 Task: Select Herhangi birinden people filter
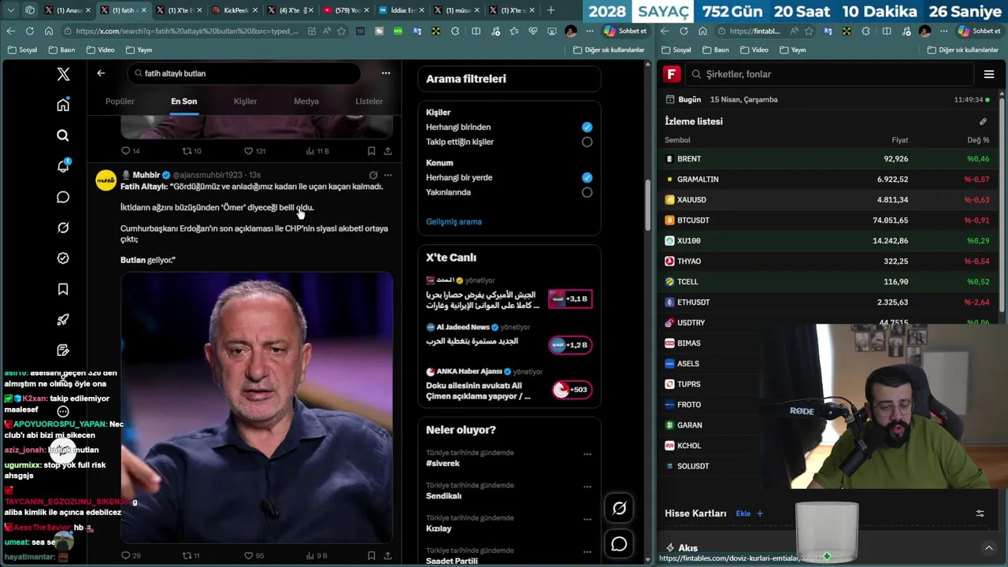point(587,127)
